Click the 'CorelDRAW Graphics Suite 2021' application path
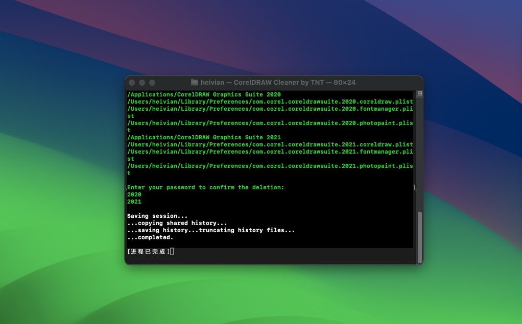522x324 pixels. coord(204,137)
